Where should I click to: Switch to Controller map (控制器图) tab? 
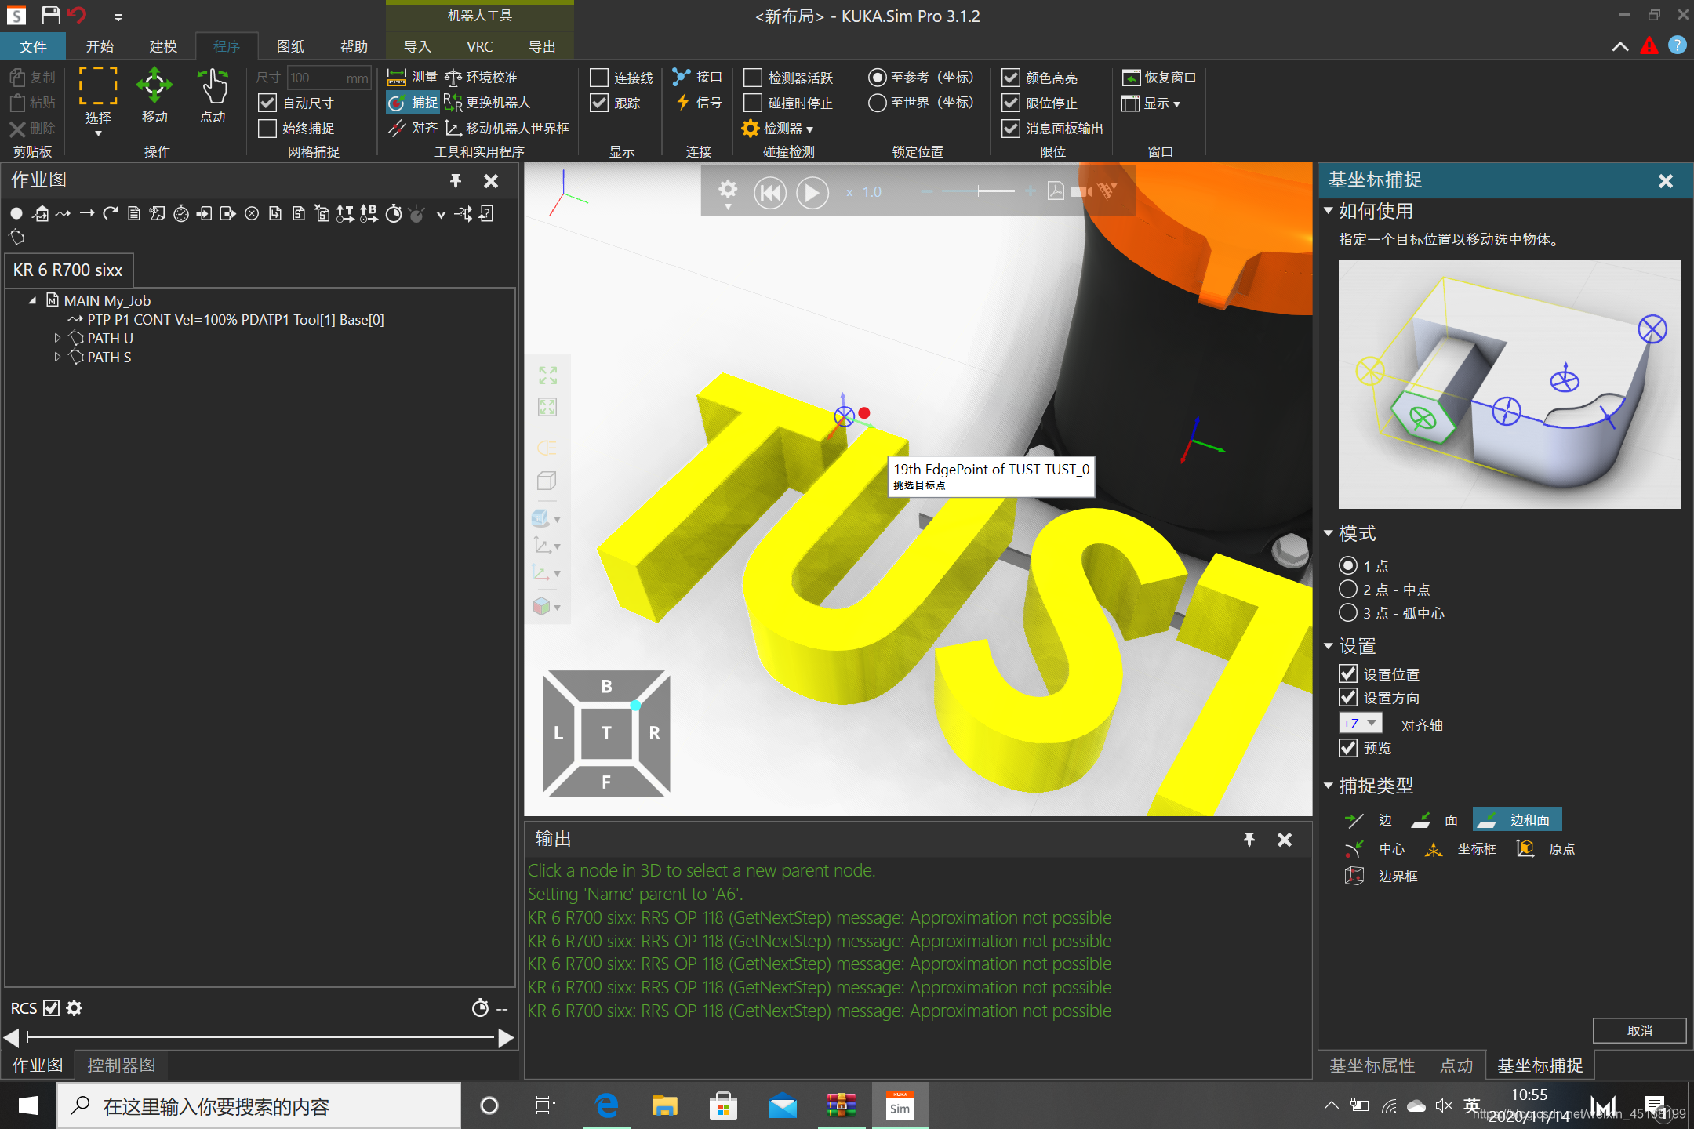pos(121,1065)
